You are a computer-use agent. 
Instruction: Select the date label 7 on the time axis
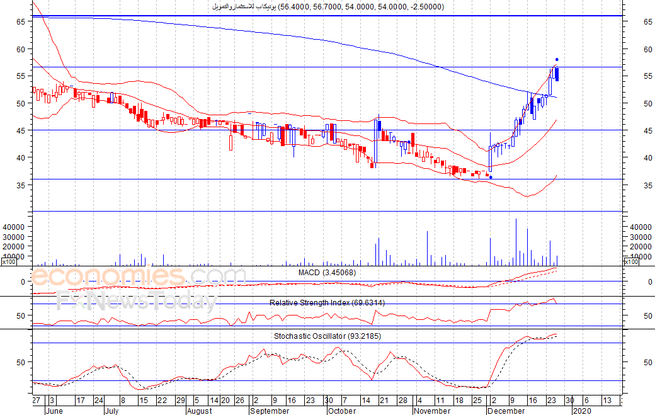pos(345,401)
